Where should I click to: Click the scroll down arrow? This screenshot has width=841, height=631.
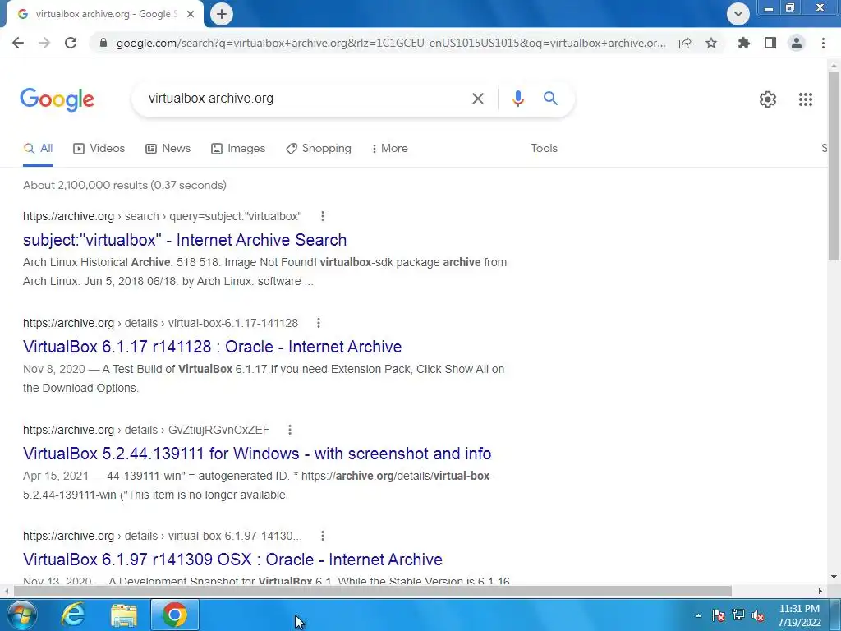tap(834, 577)
